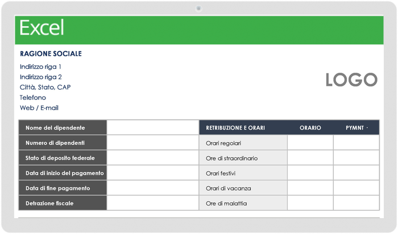Click the Excel title in green banner
398x234 pixels.
42,28
